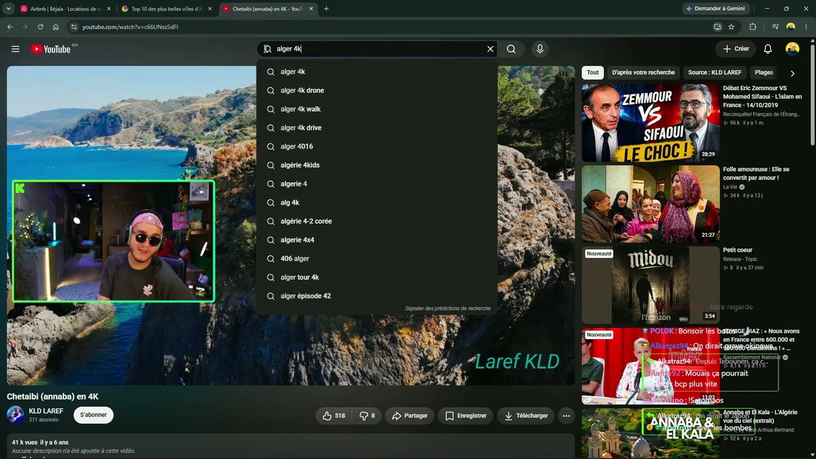816x459 pixels.
Task: Go back one page in browser
Action: 10,27
